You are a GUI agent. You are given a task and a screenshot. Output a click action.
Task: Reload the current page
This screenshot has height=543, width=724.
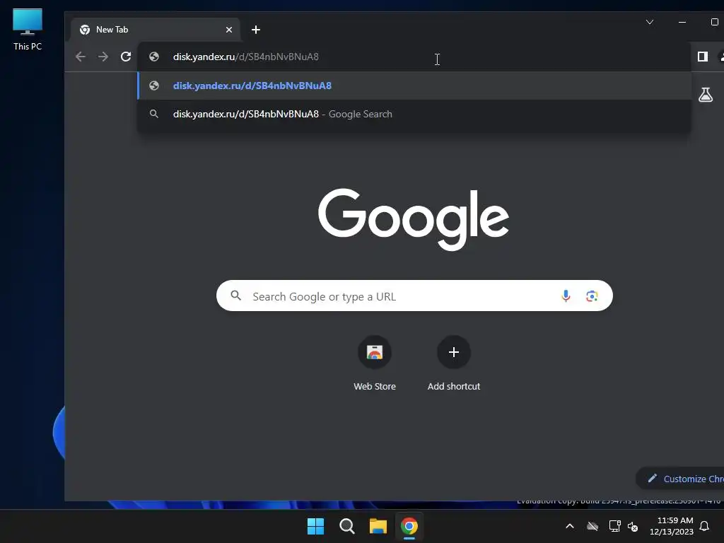pyautogui.click(x=126, y=57)
